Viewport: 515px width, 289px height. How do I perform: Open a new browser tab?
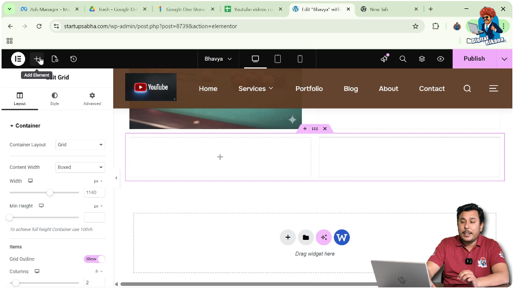[431, 9]
